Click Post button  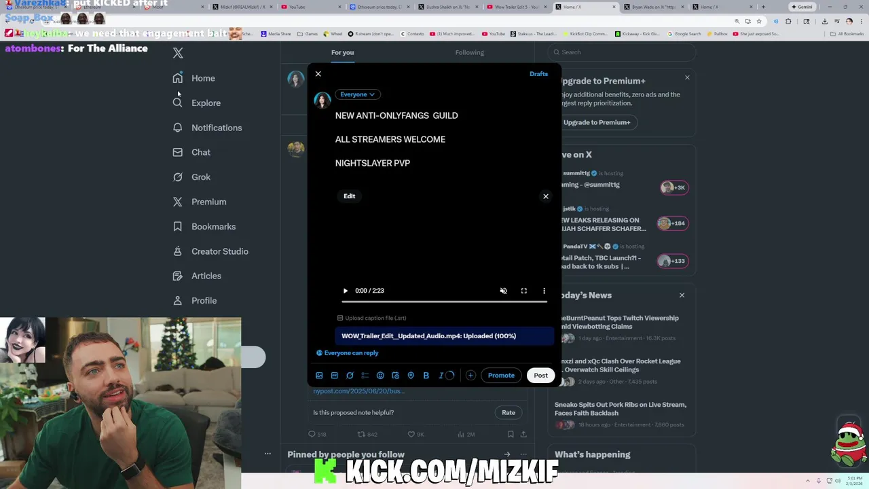[x=540, y=376]
